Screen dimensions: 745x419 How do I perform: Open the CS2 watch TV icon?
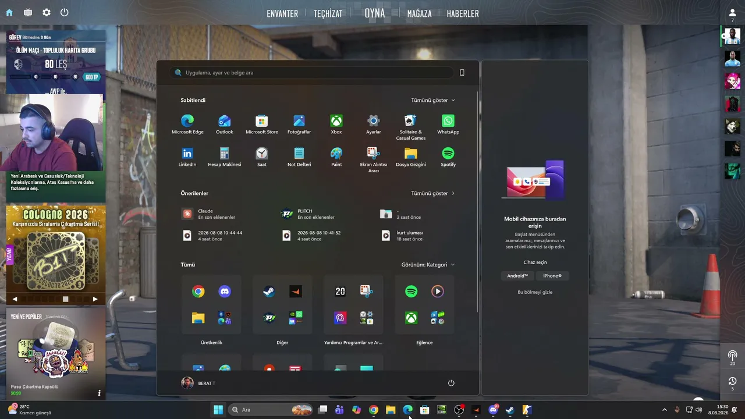click(28, 12)
